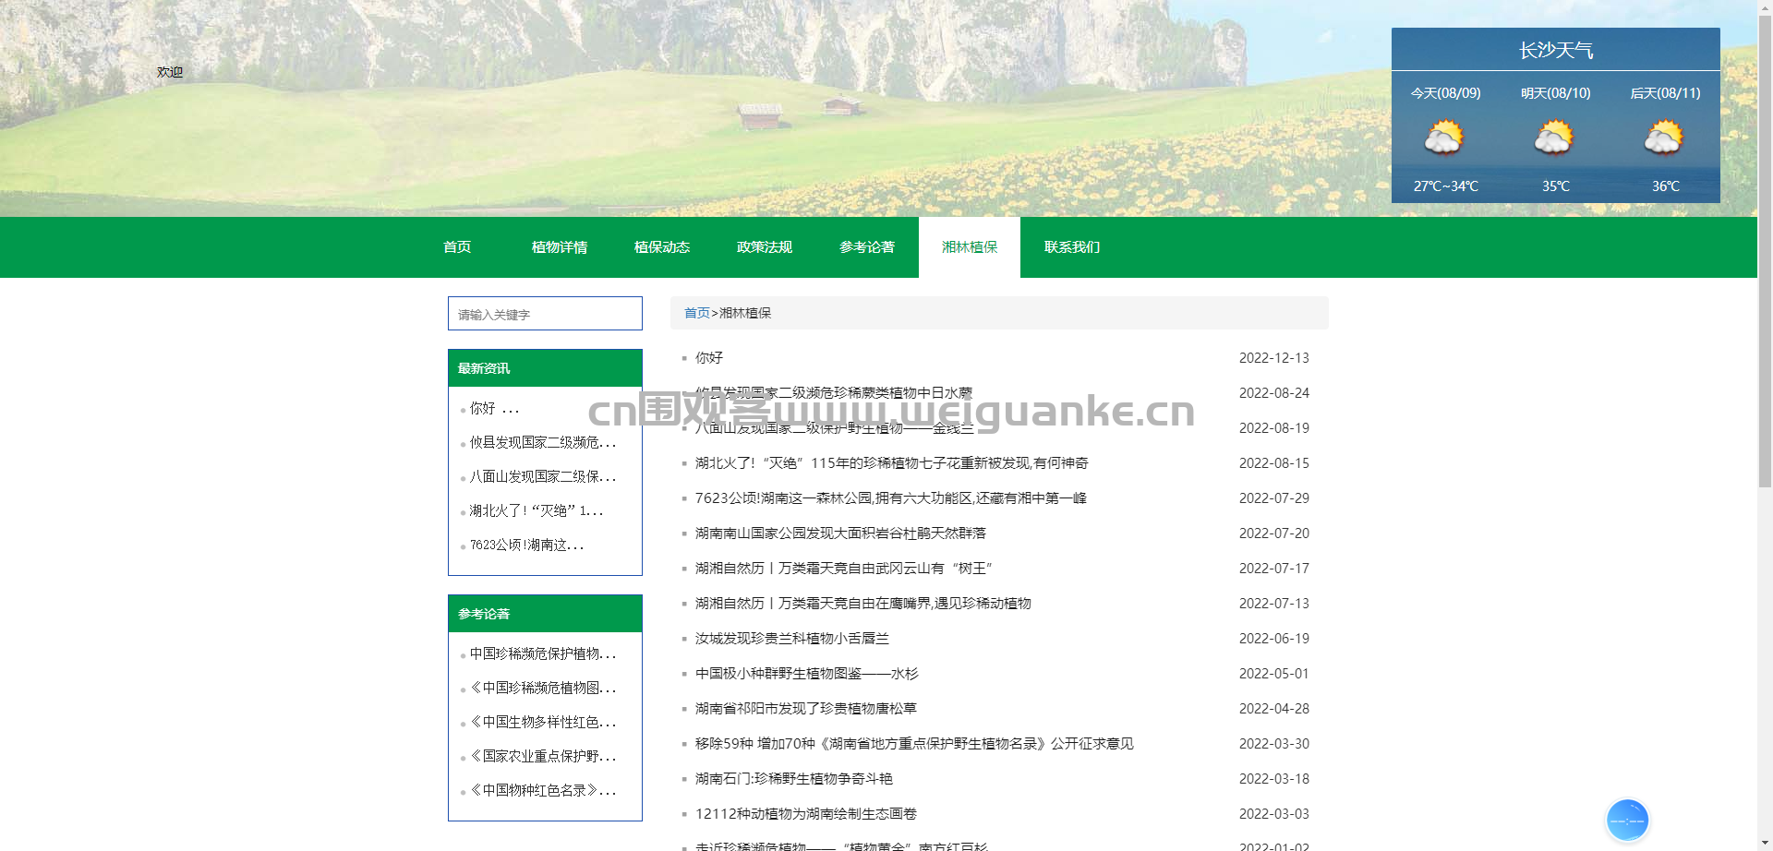Image resolution: width=1773 pixels, height=851 pixels.
Task: Open 祁阳市 唐松草 article
Action: click(806, 709)
